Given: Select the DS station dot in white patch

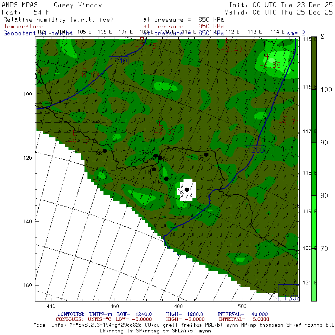Looking at the screenshot, I should coord(187,190).
